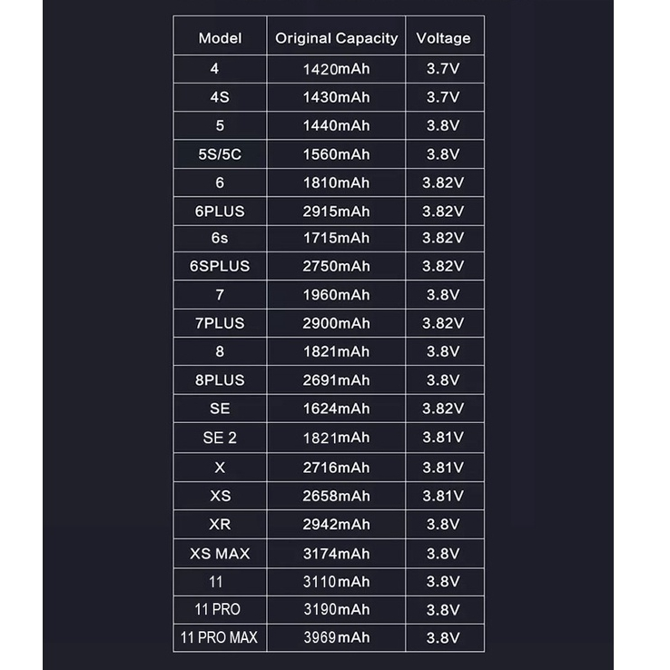Click the Original Capacity column header
Image resolution: width=670 pixels, height=670 pixels.
click(x=336, y=38)
